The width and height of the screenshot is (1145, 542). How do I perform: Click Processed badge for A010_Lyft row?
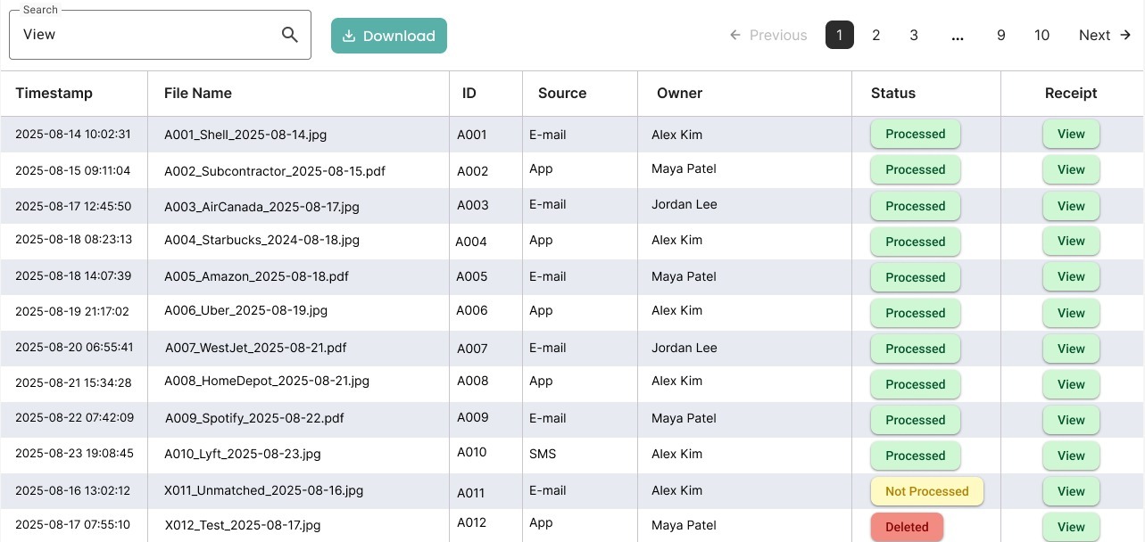915,456
